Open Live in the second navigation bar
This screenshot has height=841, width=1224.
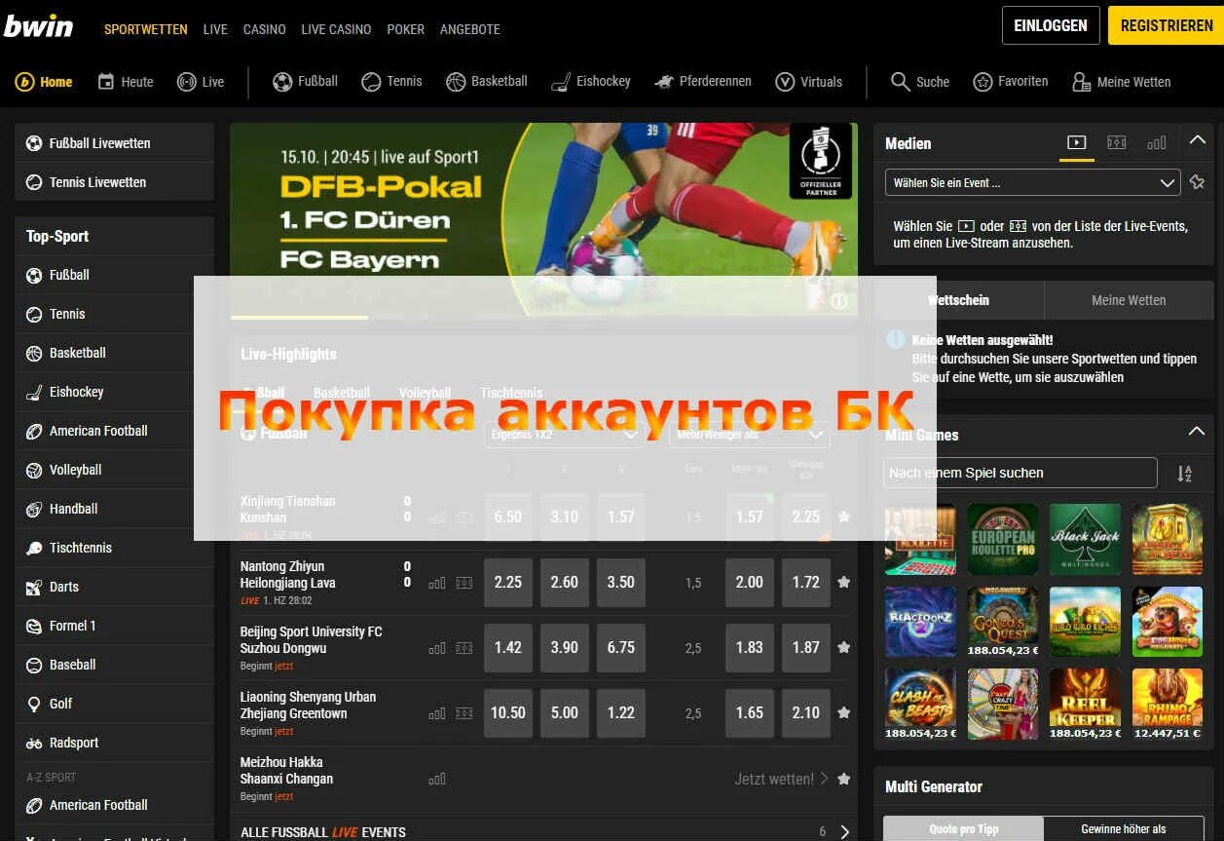201,82
